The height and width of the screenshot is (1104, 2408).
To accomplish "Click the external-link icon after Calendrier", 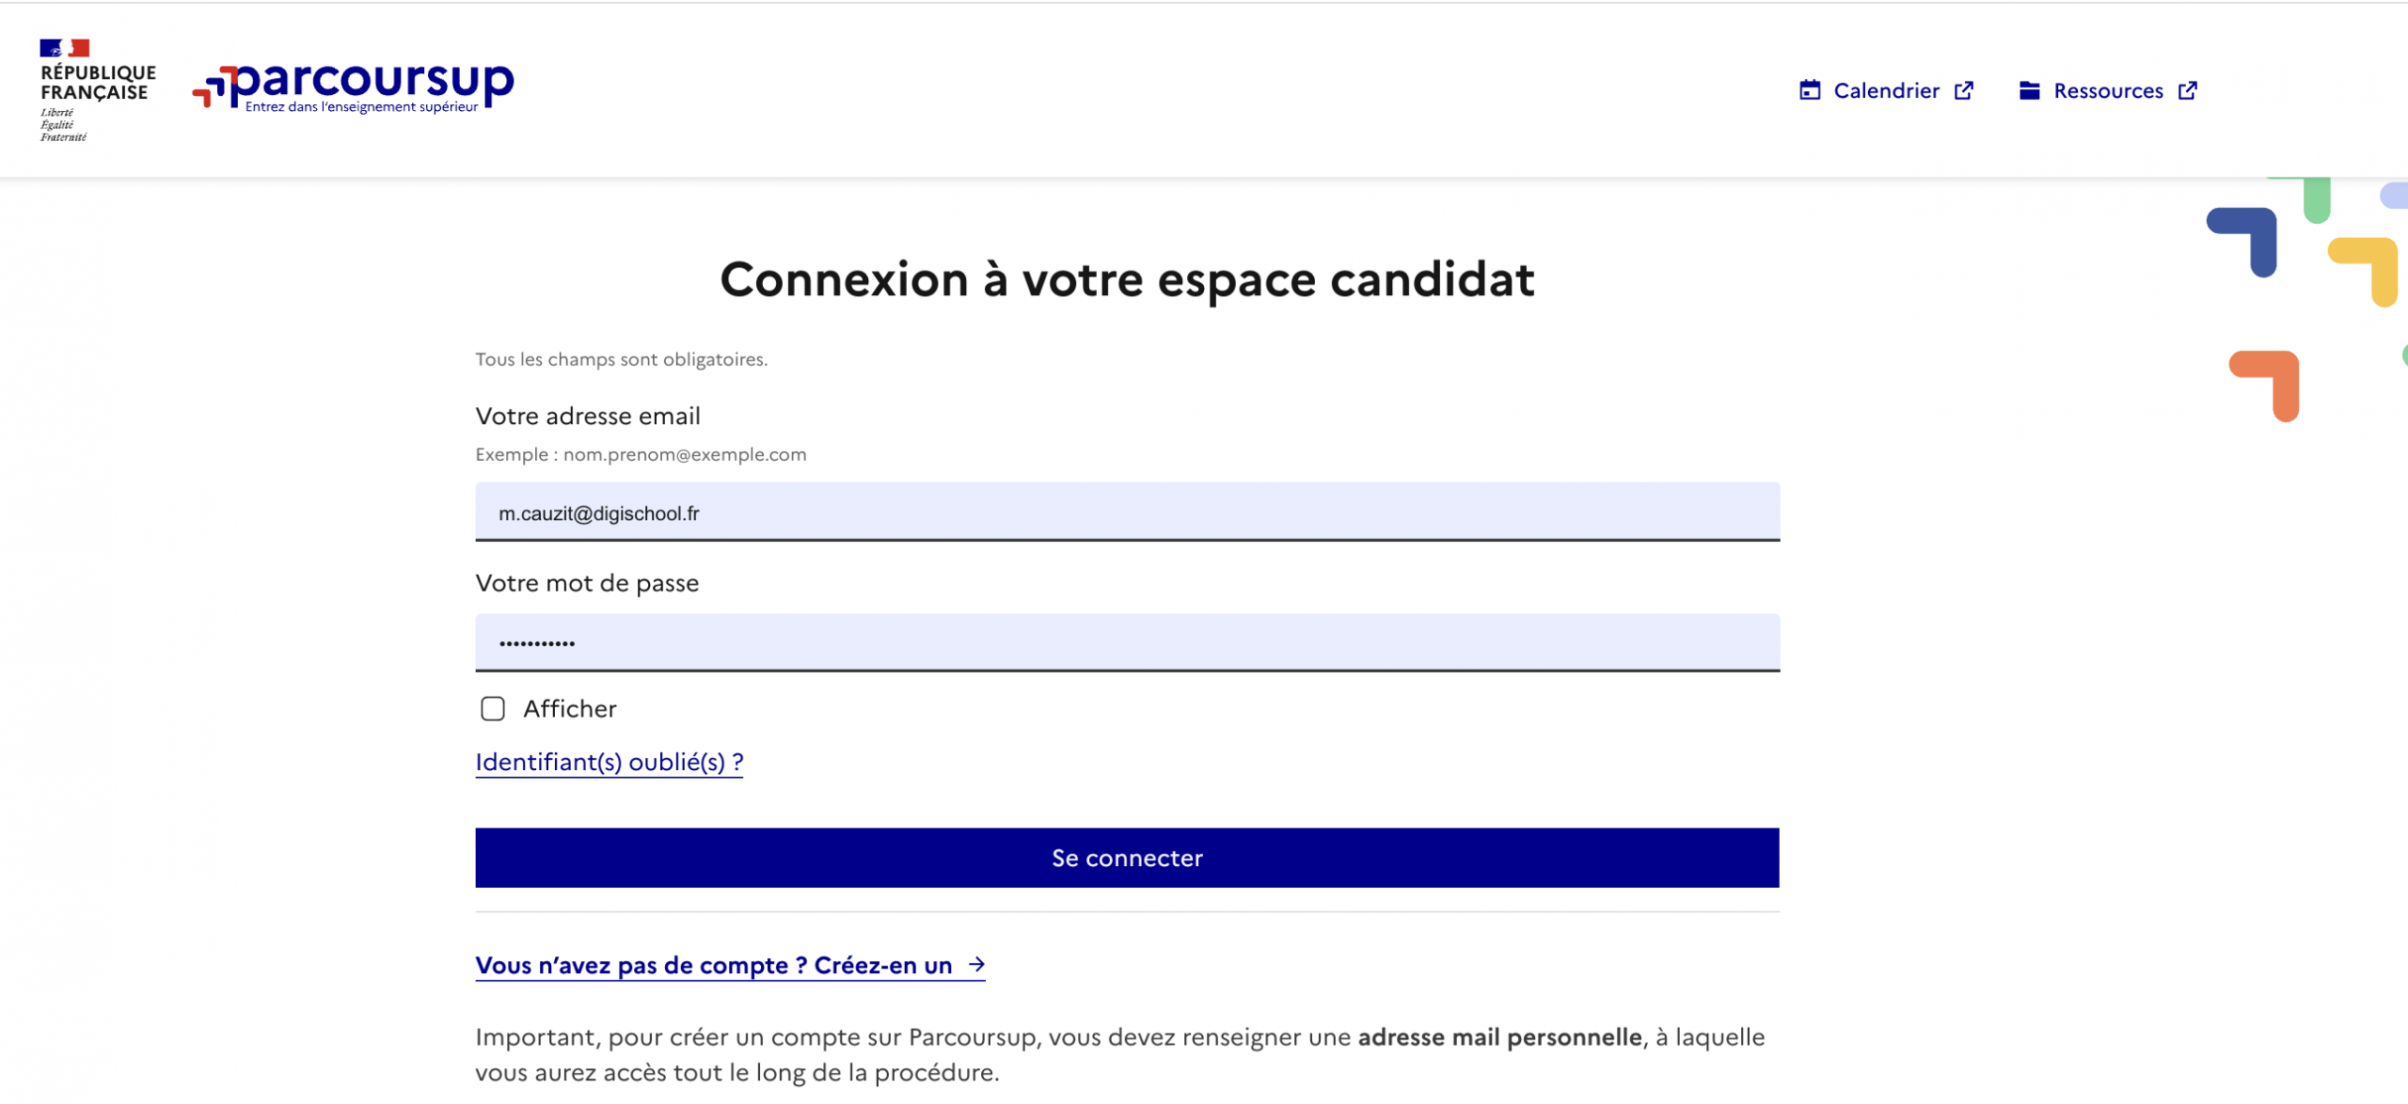I will coord(1964,90).
